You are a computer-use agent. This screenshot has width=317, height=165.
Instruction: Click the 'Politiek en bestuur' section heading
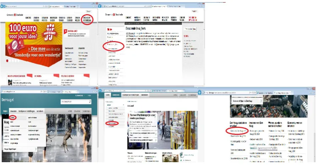(x=67, y=76)
